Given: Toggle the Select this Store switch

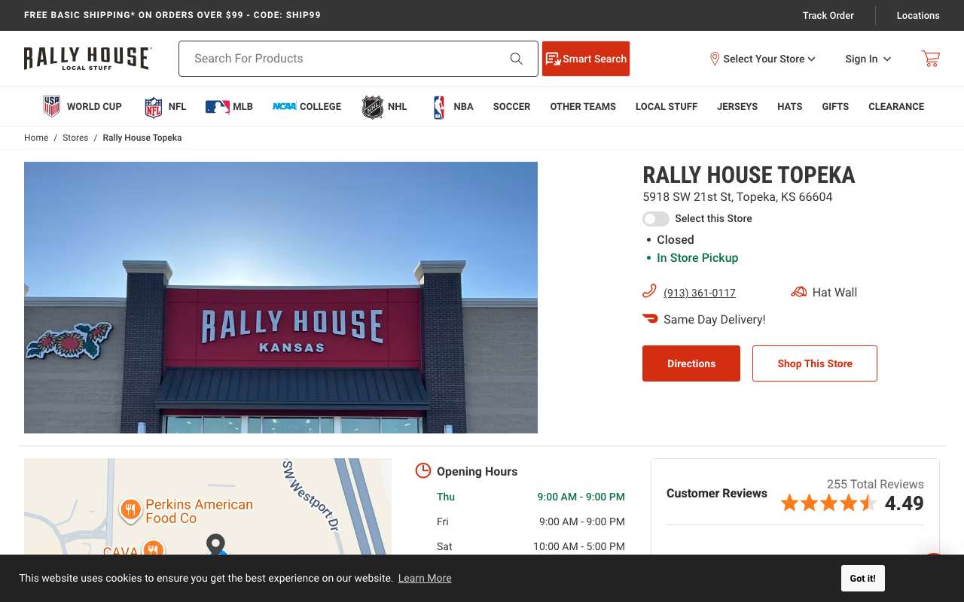Looking at the screenshot, I should tap(655, 218).
